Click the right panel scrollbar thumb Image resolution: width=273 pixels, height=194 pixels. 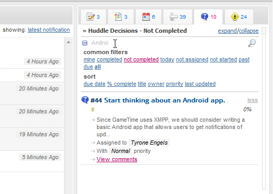coord(264,31)
